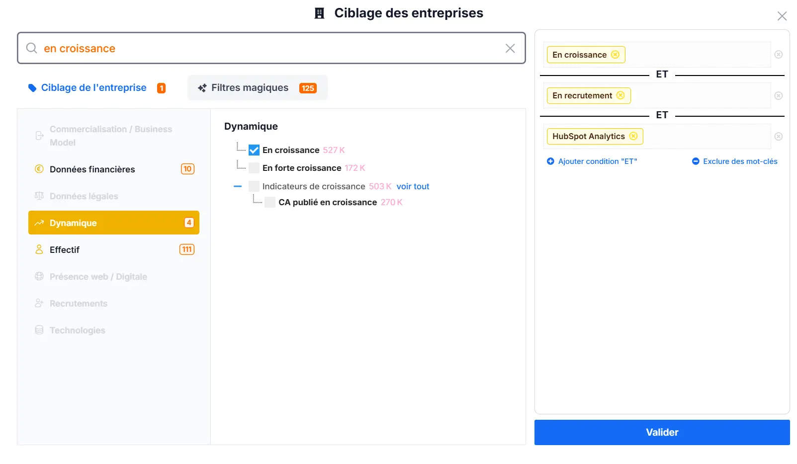Click the search magnifier icon
This screenshot has height=464, width=797.
tap(31, 48)
